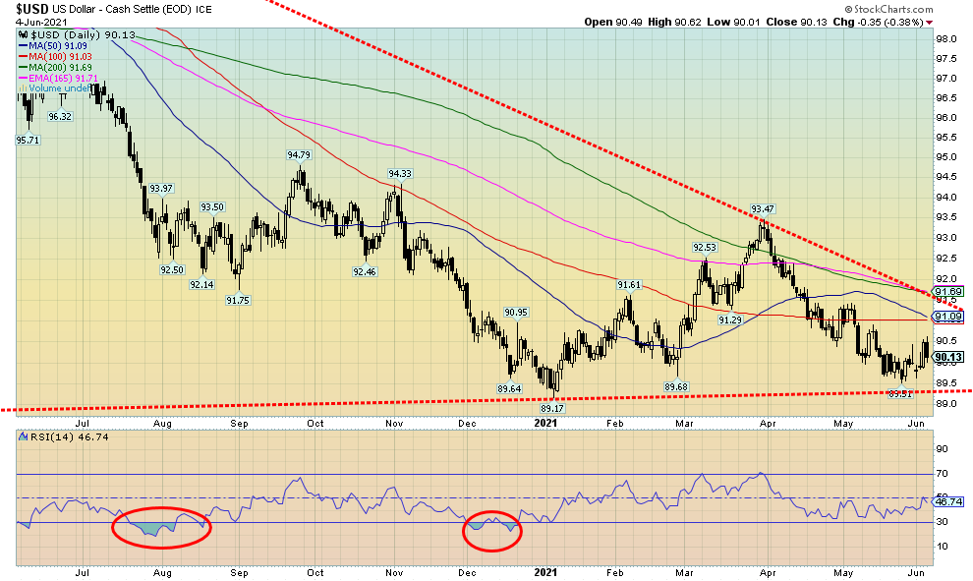Click the August RSI oversold red ellipse
The height and width of the screenshot is (581, 973).
(x=160, y=526)
